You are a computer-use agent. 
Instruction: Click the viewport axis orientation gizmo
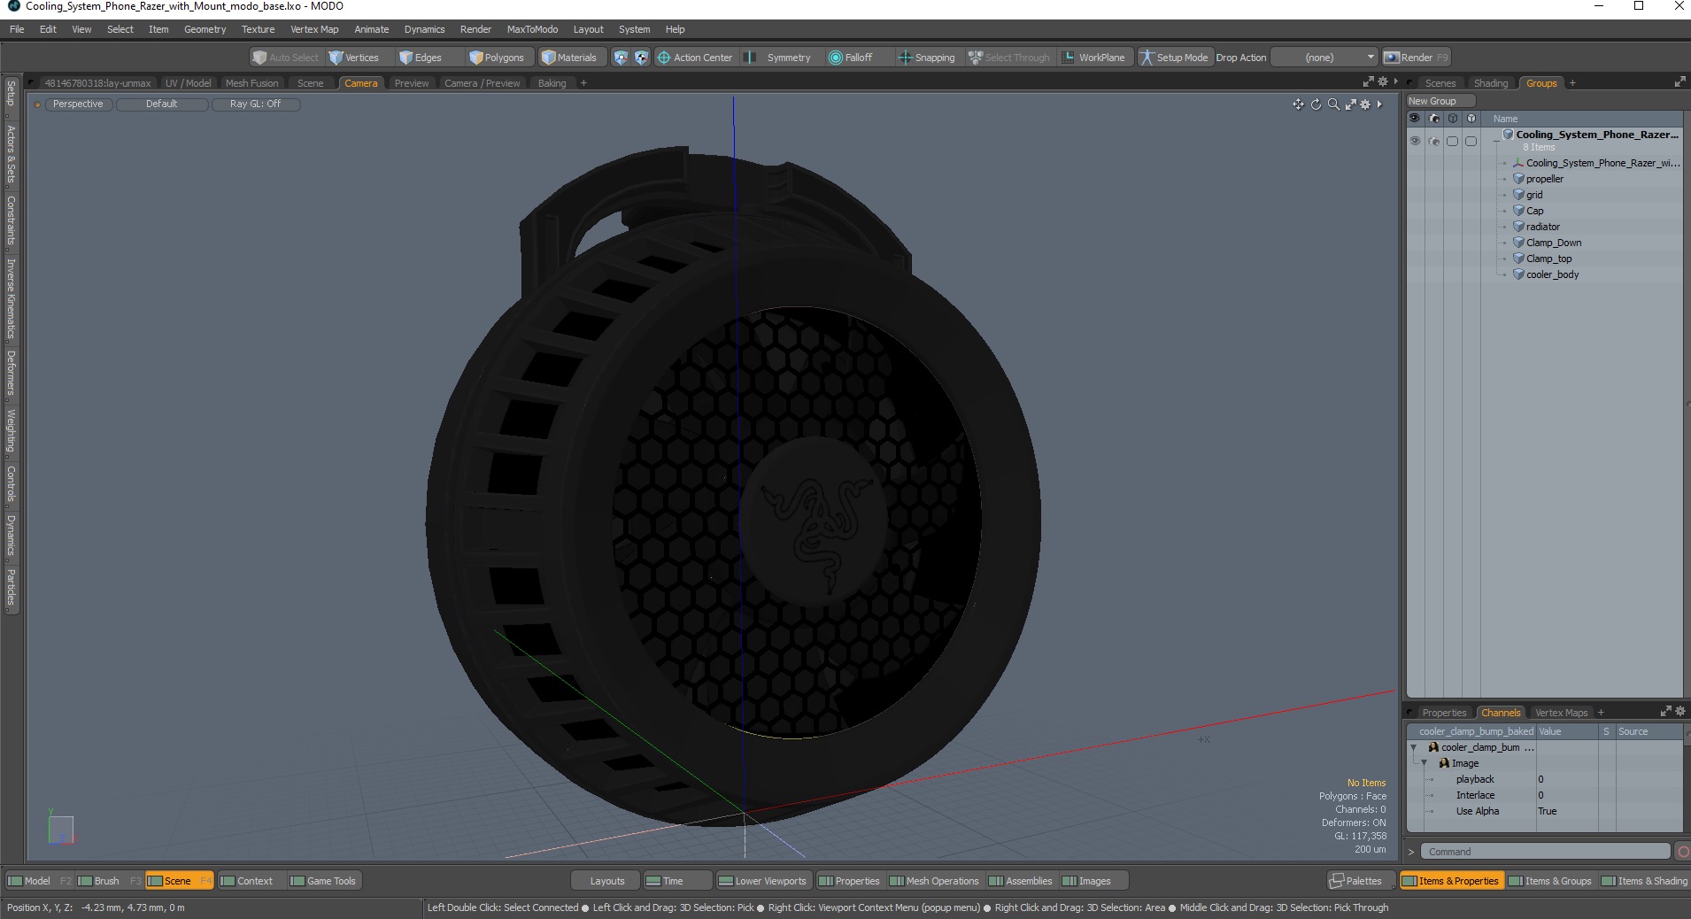pos(60,829)
